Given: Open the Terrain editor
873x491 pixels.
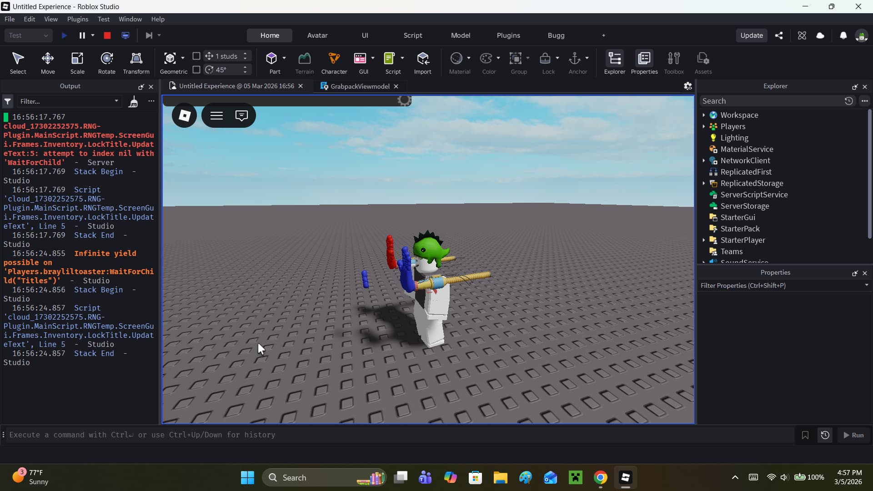Looking at the screenshot, I should pyautogui.click(x=304, y=62).
